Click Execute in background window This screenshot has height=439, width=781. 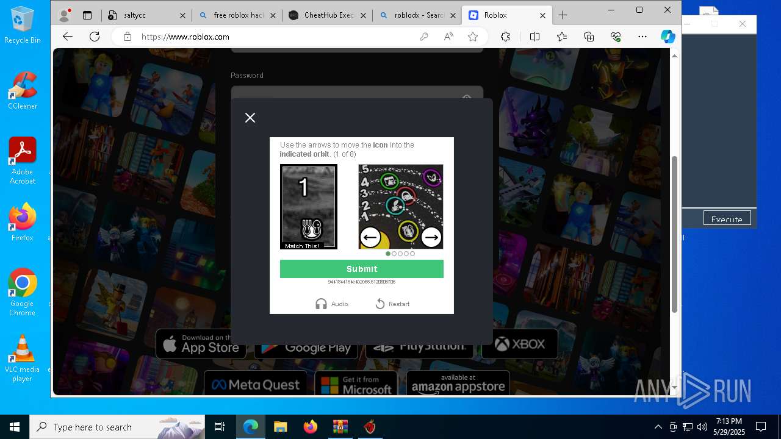(x=727, y=219)
